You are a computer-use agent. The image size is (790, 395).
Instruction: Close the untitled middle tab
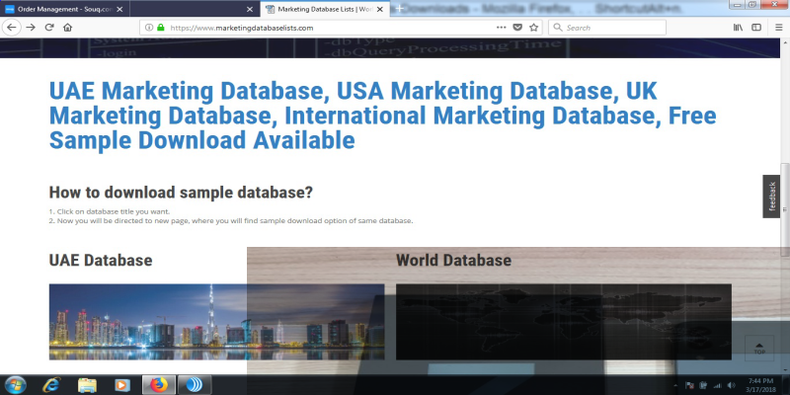tap(250, 9)
